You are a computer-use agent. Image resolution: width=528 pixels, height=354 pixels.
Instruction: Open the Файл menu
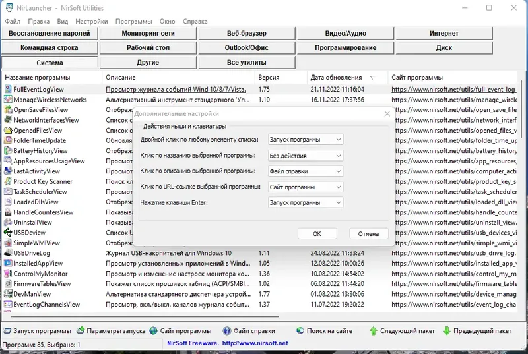[13, 22]
